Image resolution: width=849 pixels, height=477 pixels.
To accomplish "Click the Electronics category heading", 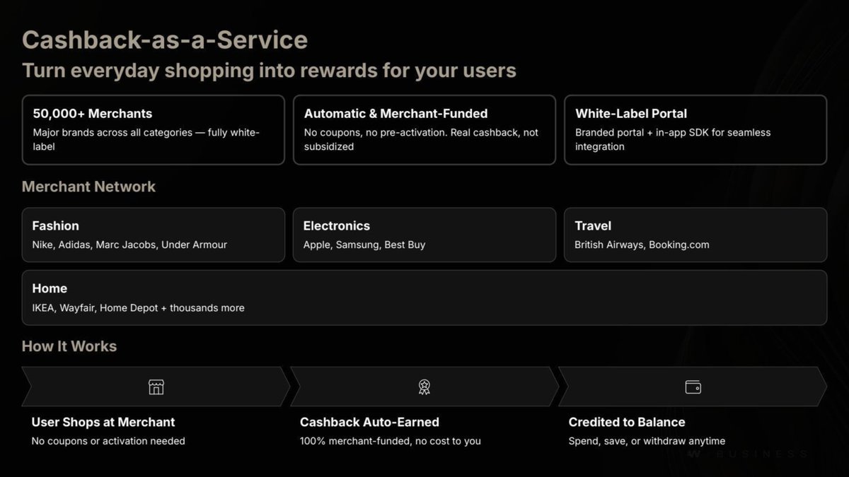I will (x=337, y=226).
